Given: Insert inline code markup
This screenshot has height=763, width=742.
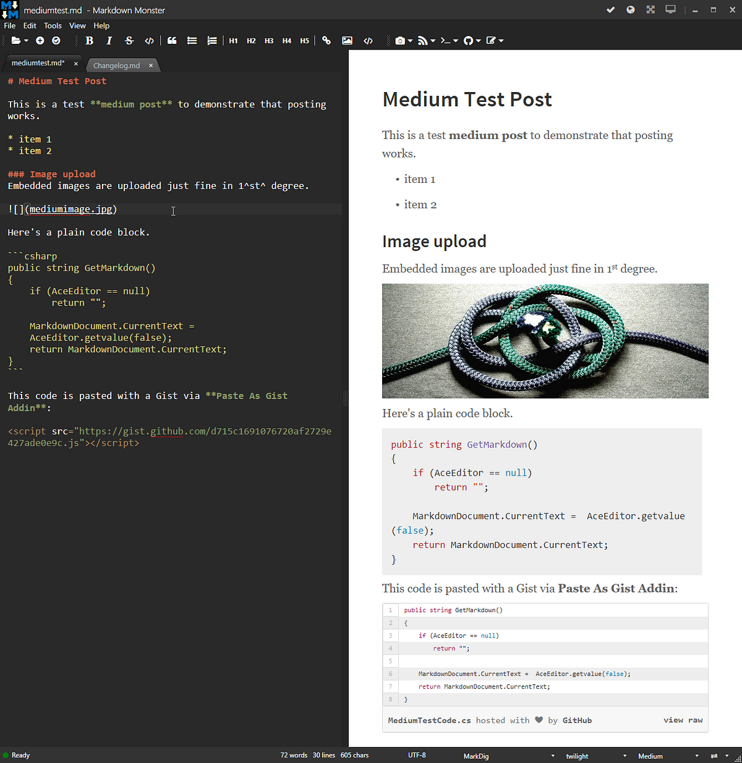Looking at the screenshot, I should (x=149, y=41).
